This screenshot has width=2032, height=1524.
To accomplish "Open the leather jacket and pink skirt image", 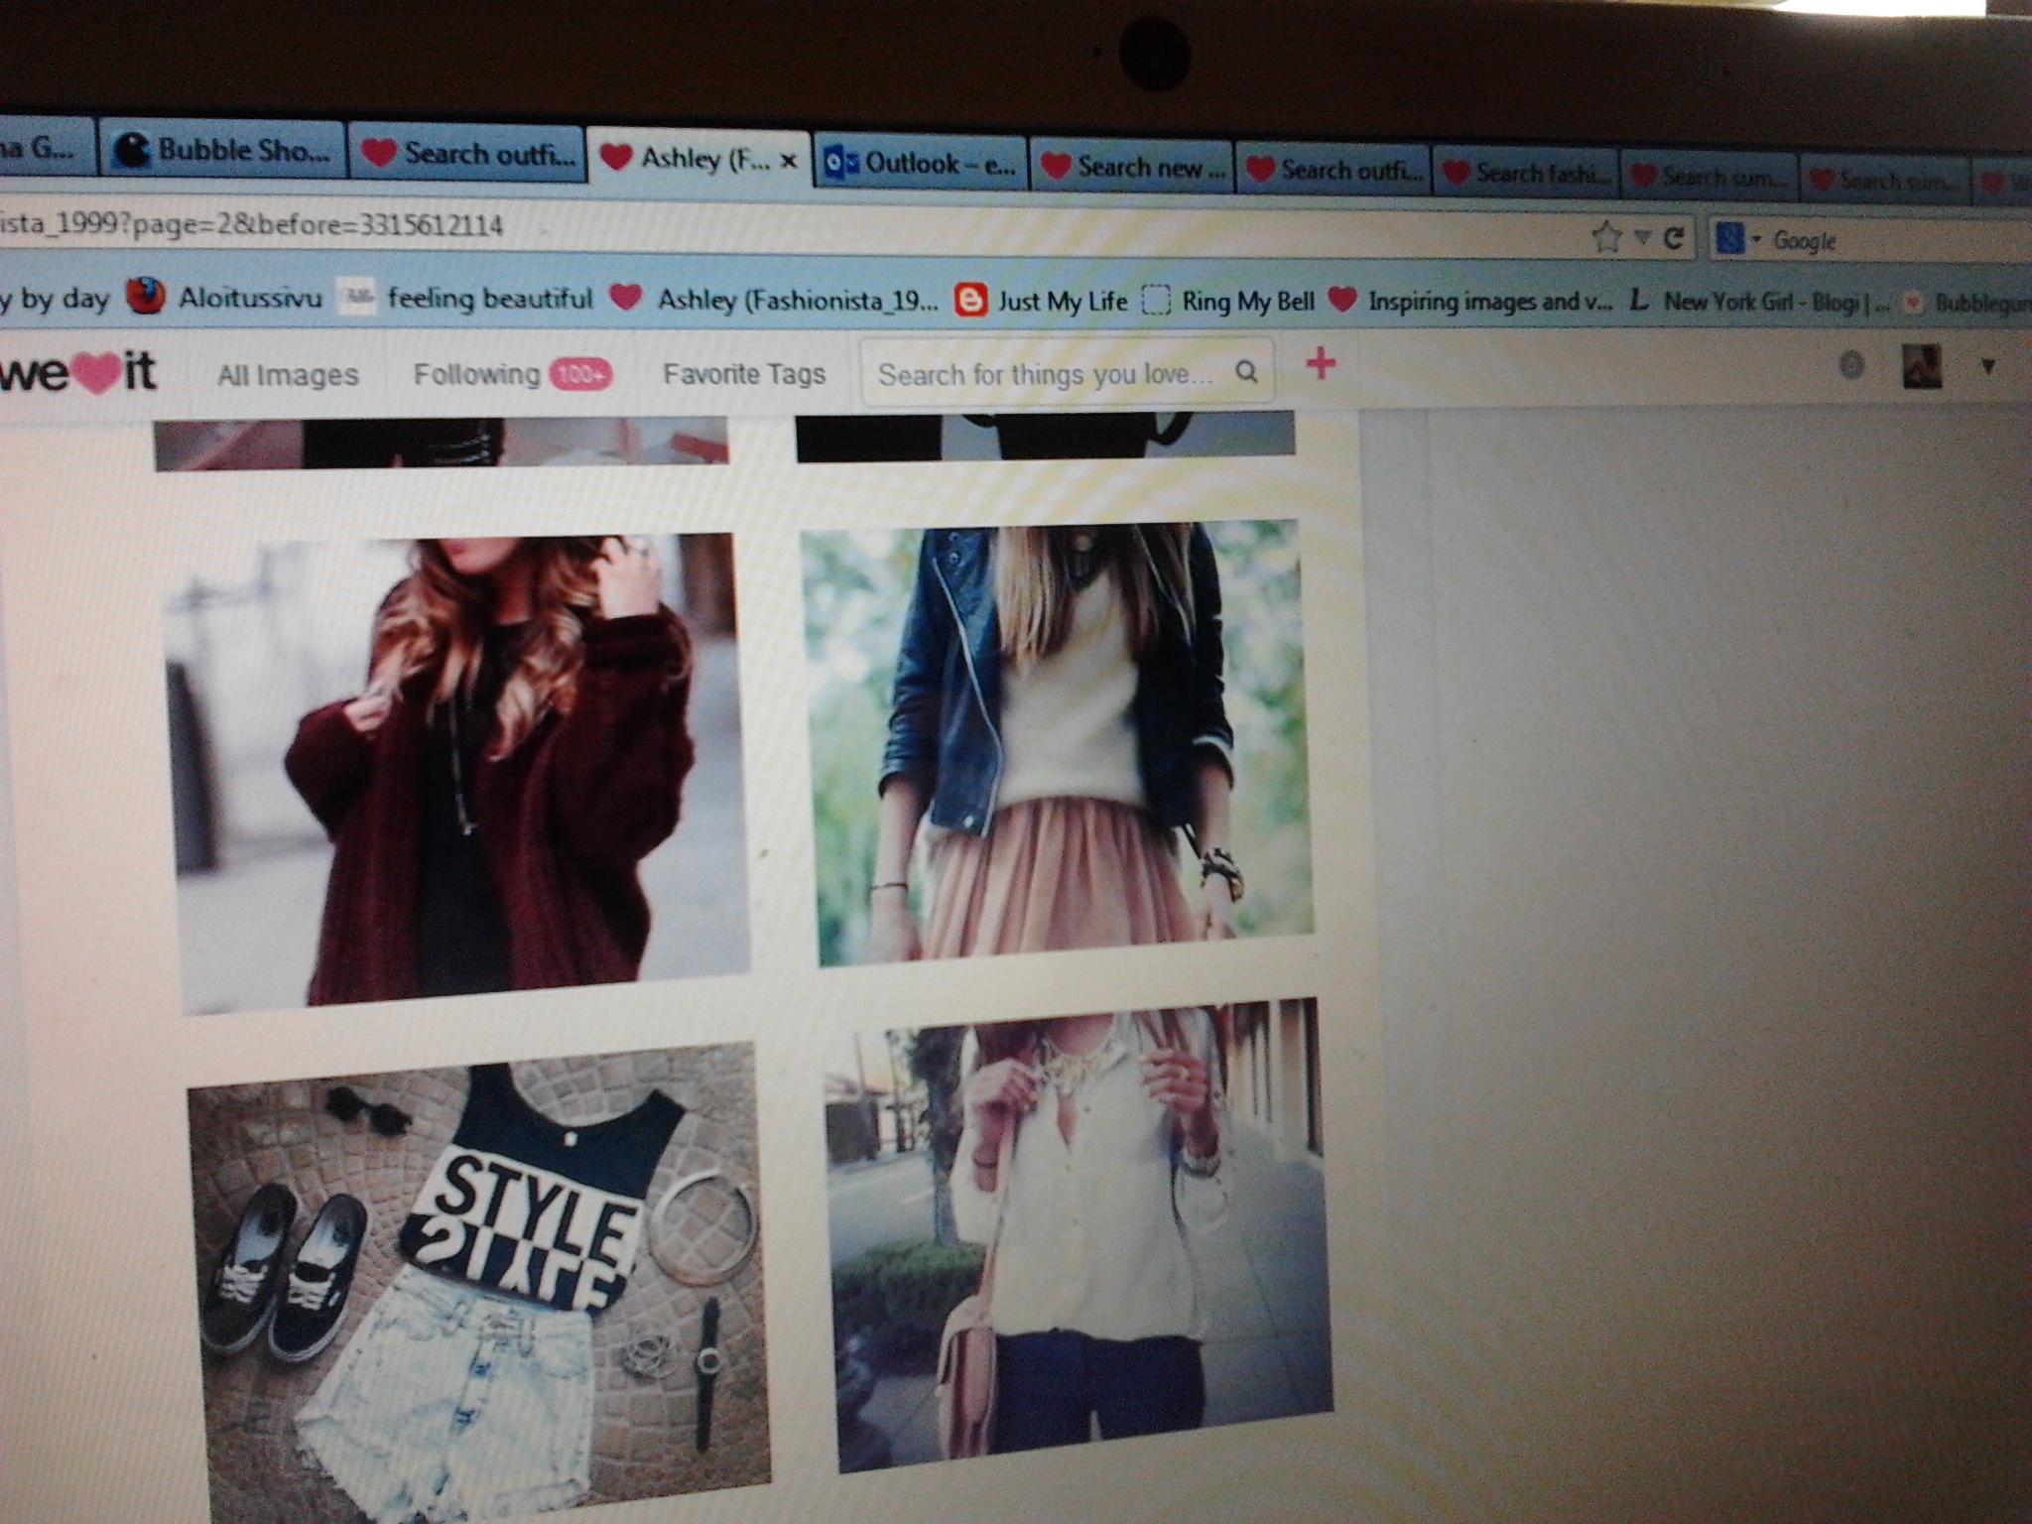I will pyautogui.click(x=1058, y=742).
